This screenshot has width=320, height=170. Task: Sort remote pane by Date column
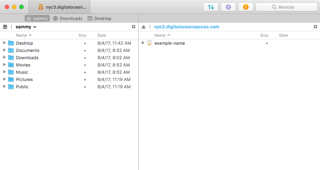pos(284,35)
